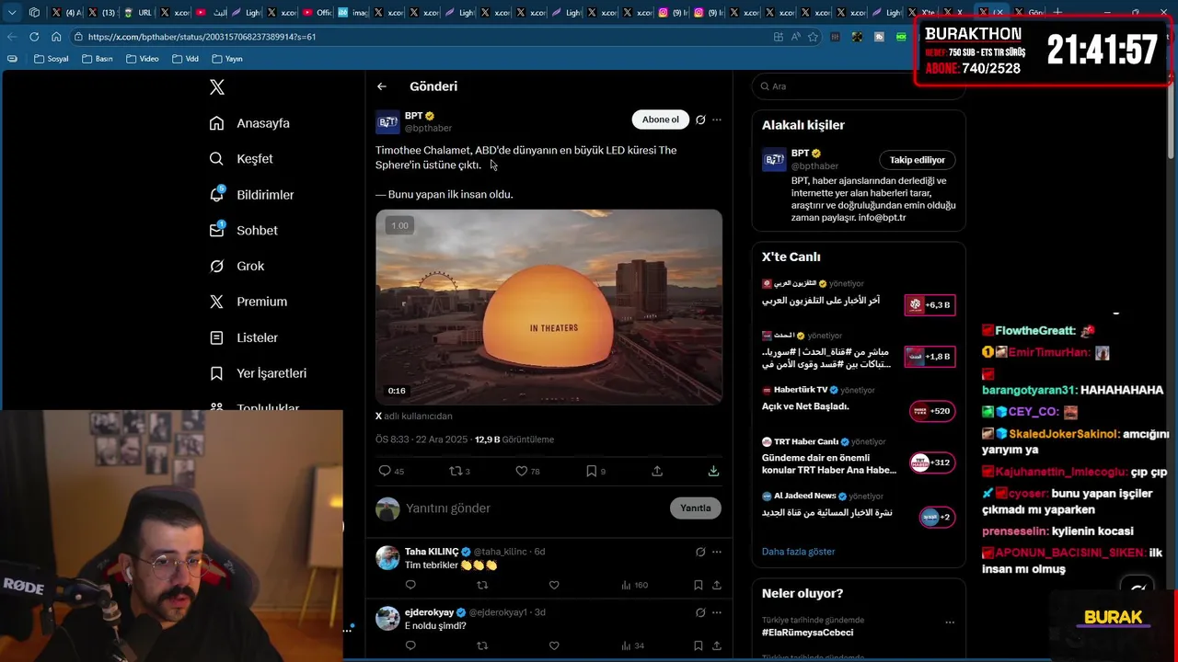Open the Habertürk TV live broadcast

858,399
